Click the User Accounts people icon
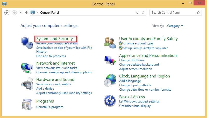This screenshot has width=207, height=118. point(110,43)
